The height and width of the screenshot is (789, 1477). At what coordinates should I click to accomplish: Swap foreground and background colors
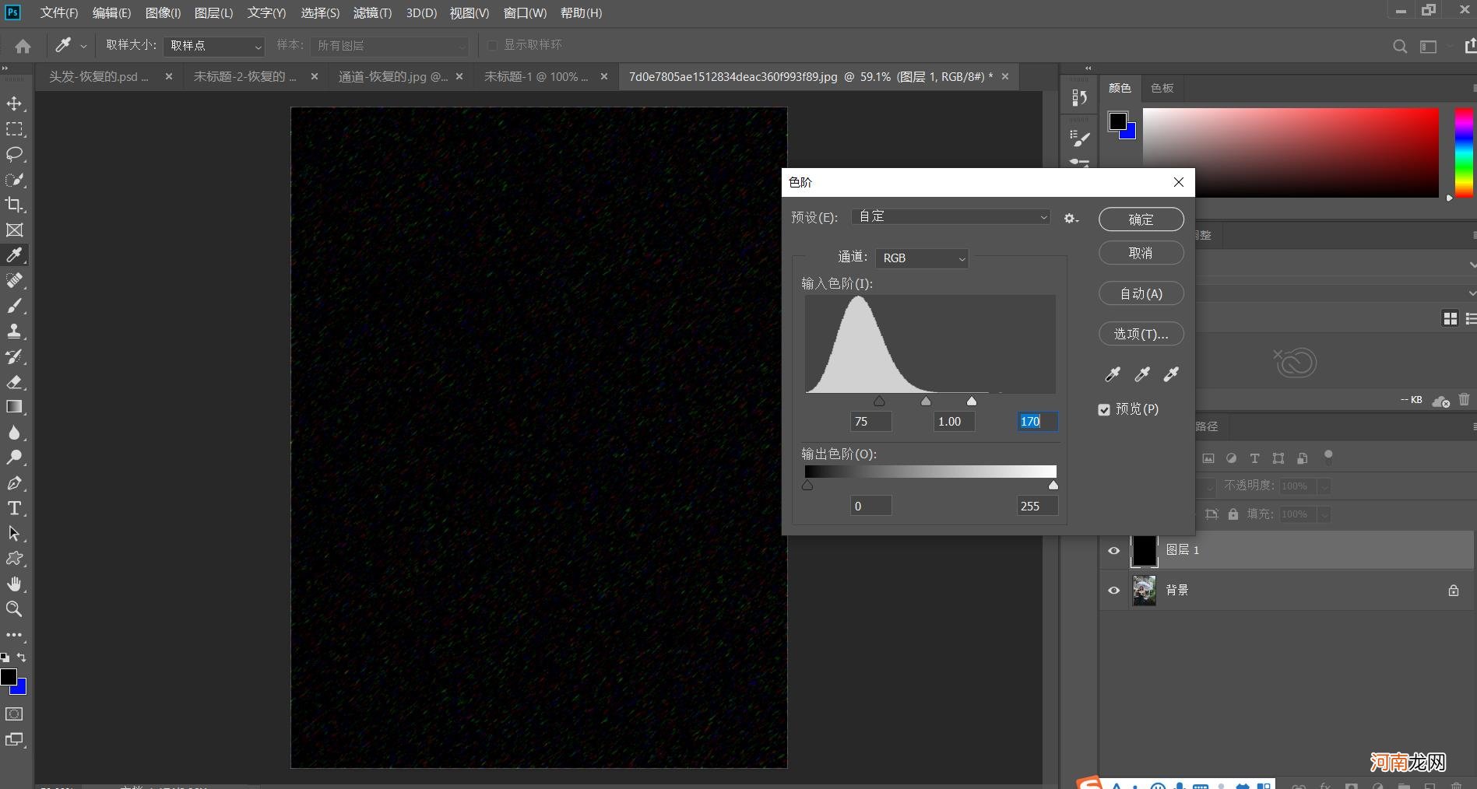pyautogui.click(x=21, y=657)
